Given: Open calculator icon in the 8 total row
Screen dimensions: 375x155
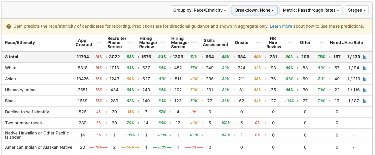Looking at the screenshot, I should [x=365, y=57].
